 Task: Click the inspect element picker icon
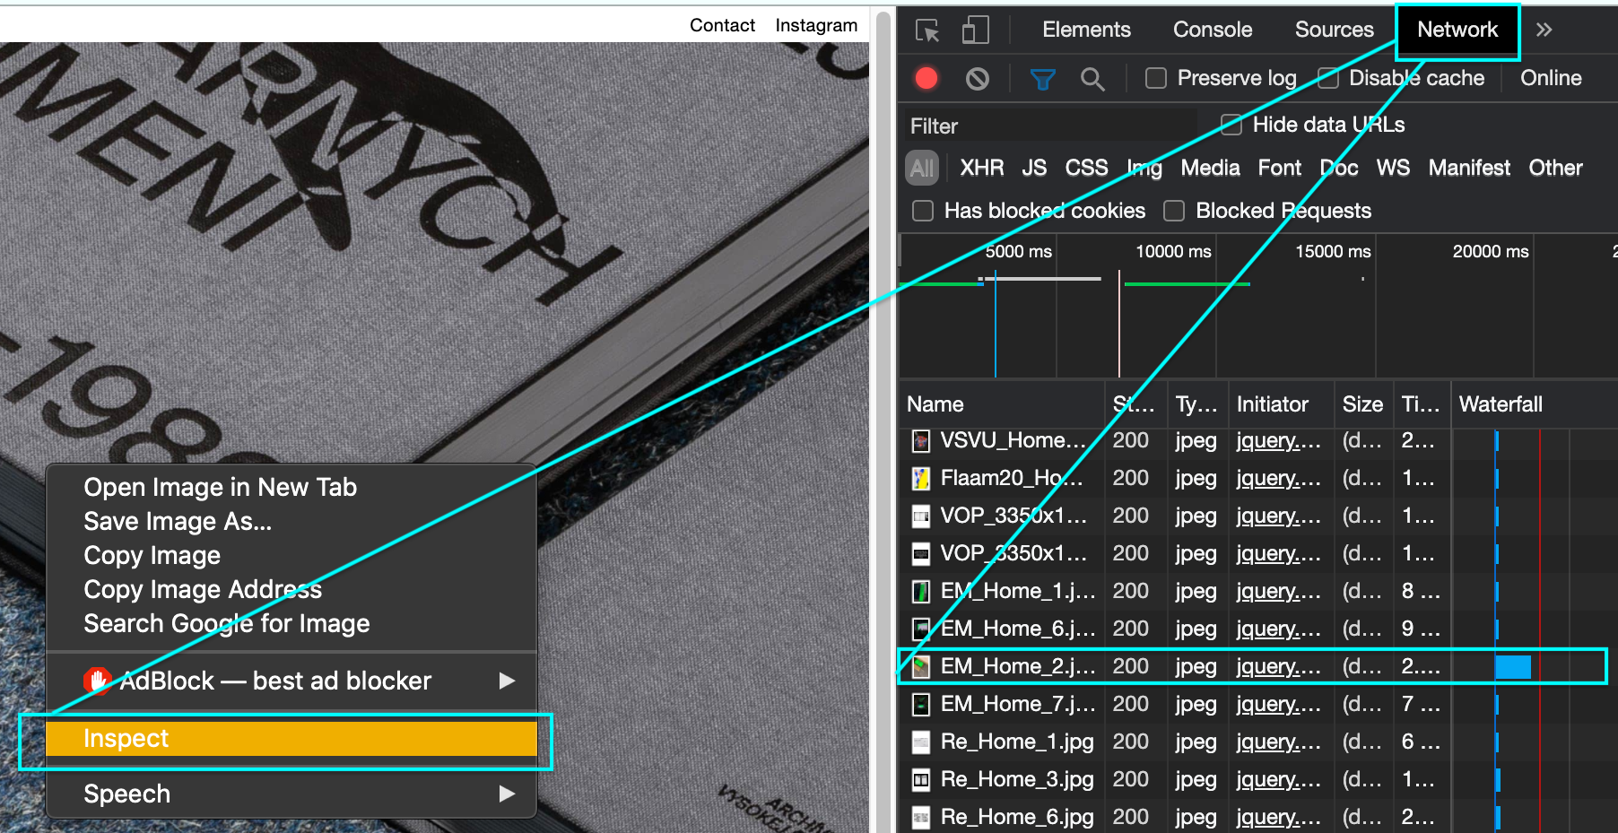[x=927, y=30]
